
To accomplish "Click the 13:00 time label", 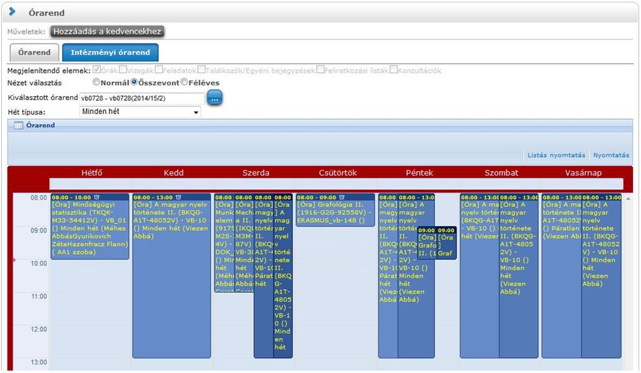I will pos(38,362).
